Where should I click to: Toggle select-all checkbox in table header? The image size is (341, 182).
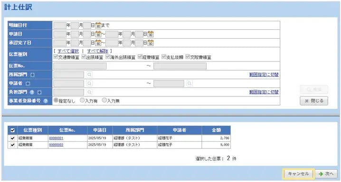point(13,130)
